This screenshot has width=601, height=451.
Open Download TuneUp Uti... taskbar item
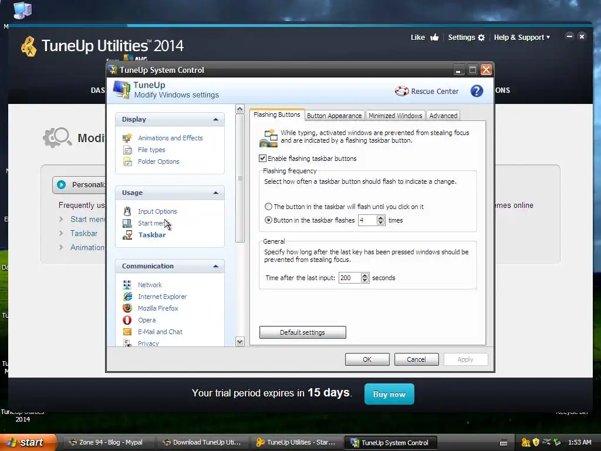202,443
